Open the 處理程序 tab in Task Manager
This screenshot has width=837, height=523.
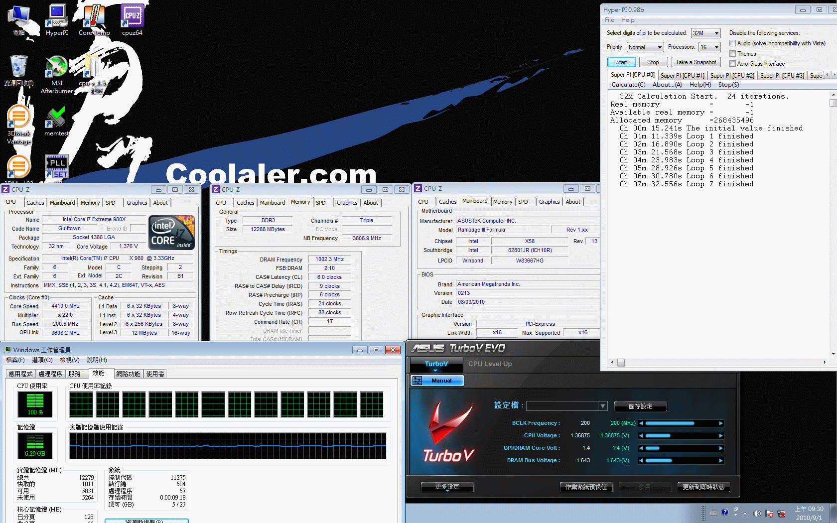[50, 374]
